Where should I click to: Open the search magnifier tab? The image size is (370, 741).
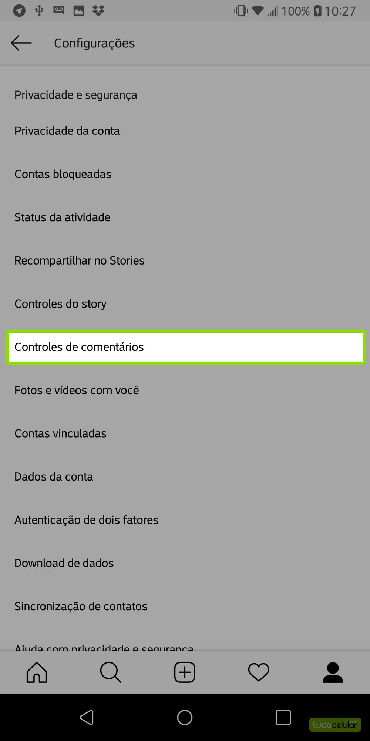(111, 672)
